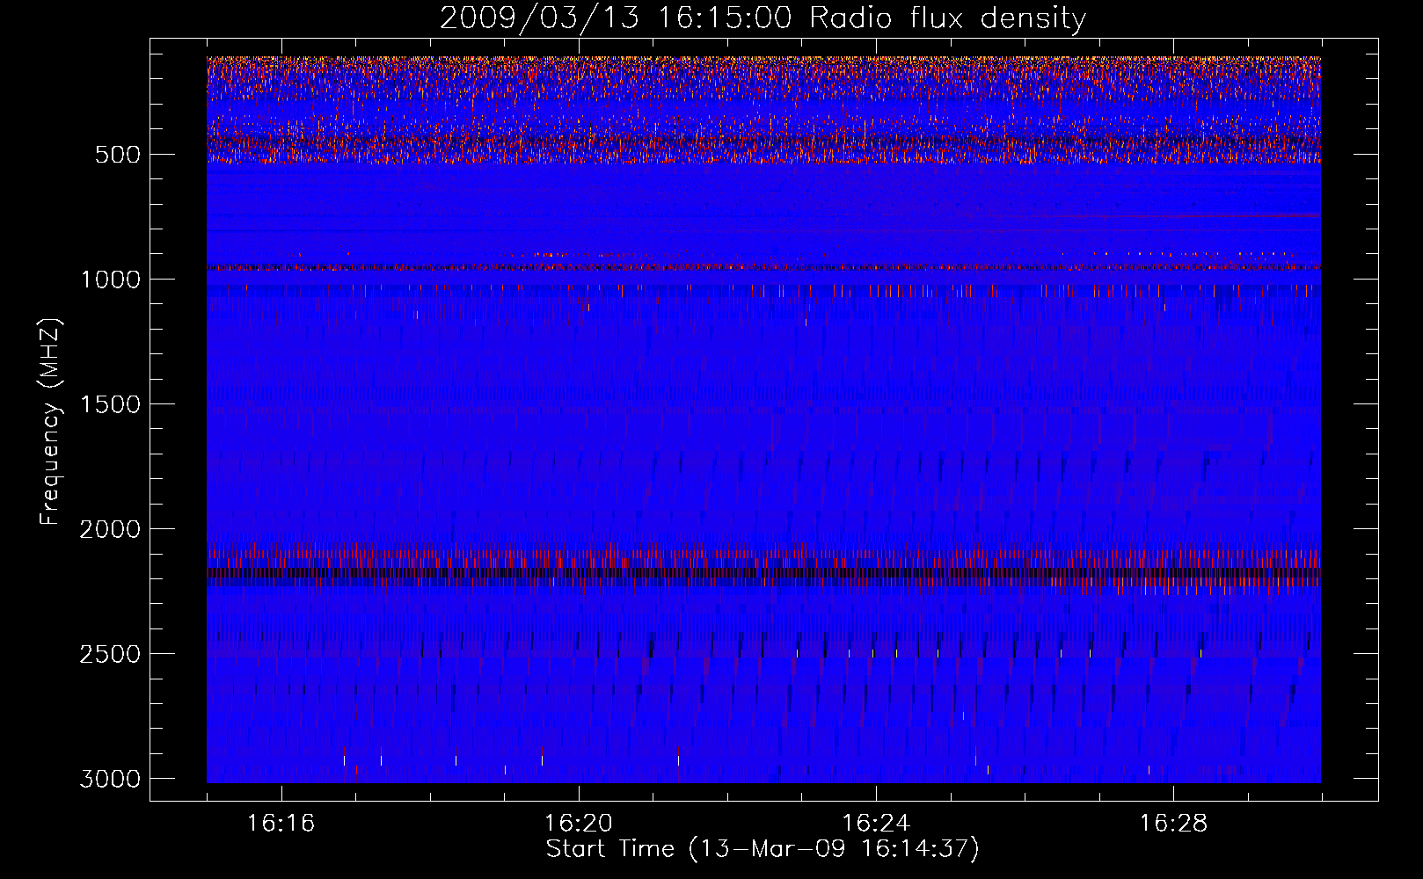The image size is (1423, 879).
Task: Click the 2000 frequency tick label
Action: (x=110, y=529)
